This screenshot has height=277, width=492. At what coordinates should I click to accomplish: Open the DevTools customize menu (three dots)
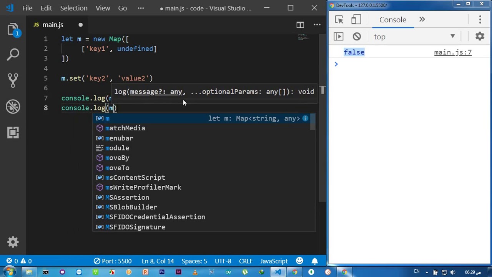(x=480, y=20)
